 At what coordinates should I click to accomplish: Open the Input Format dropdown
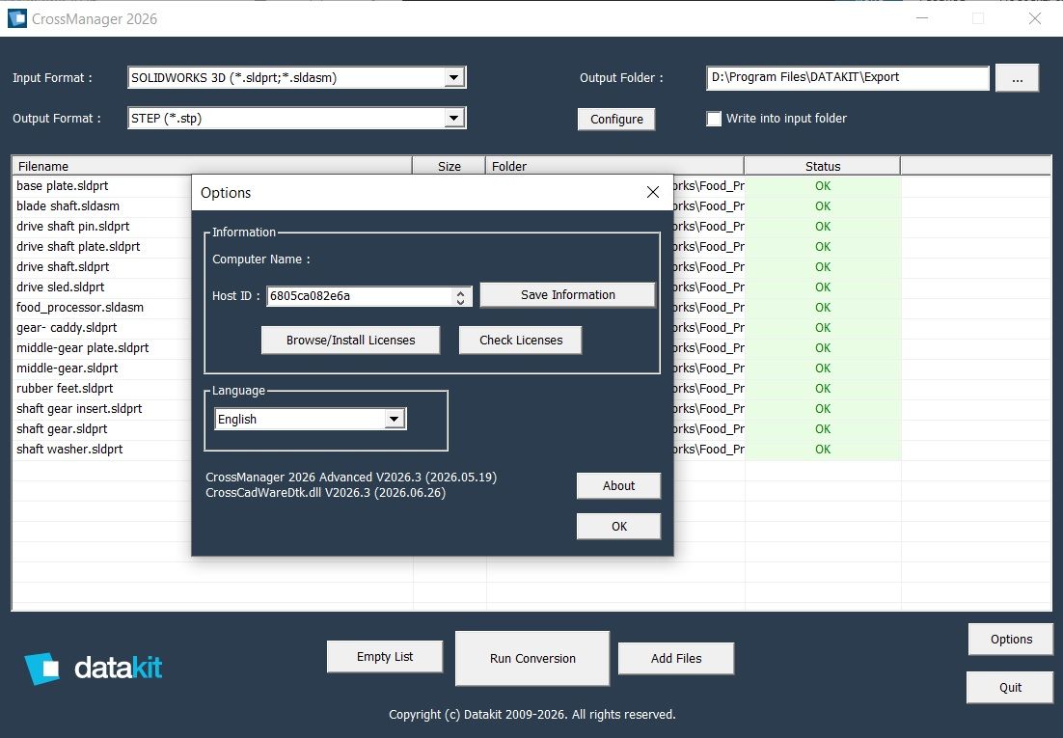coord(454,78)
